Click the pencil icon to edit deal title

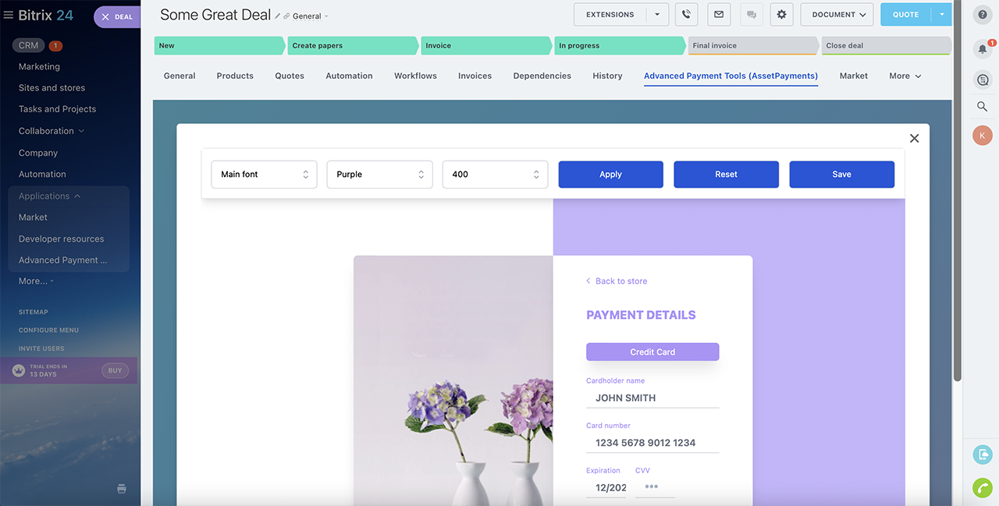tap(278, 16)
